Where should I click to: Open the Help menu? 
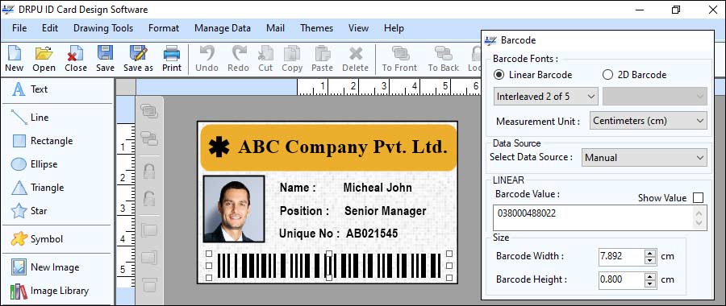click(394, 28)
